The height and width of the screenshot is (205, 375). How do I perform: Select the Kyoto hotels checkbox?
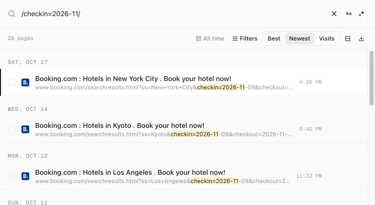pyautogui.click(x=12, y=129)
